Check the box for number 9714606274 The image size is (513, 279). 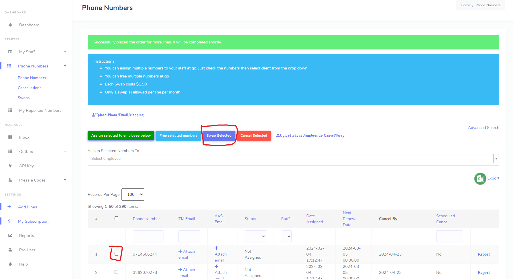pyautogui.click(x=116, y=254)
